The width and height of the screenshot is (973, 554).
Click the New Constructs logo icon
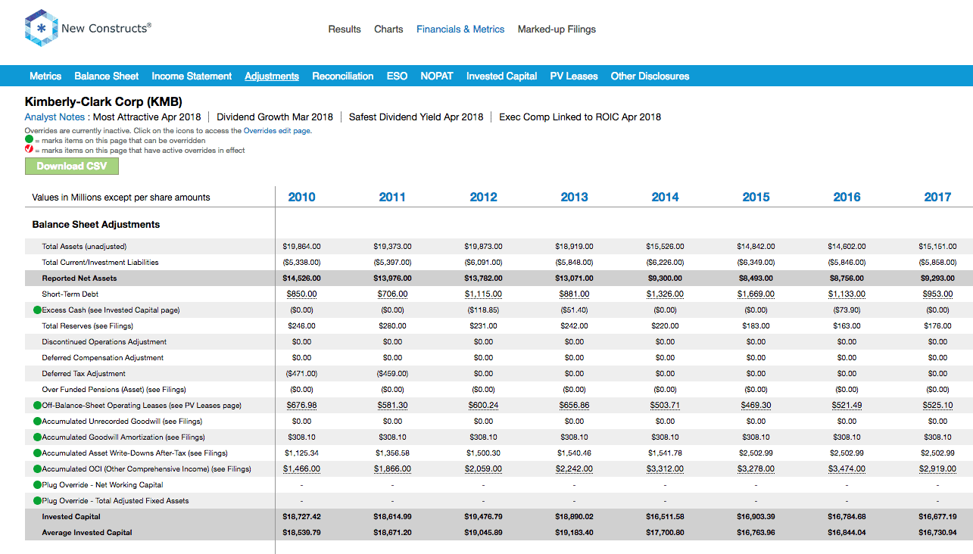pos(41,29)
